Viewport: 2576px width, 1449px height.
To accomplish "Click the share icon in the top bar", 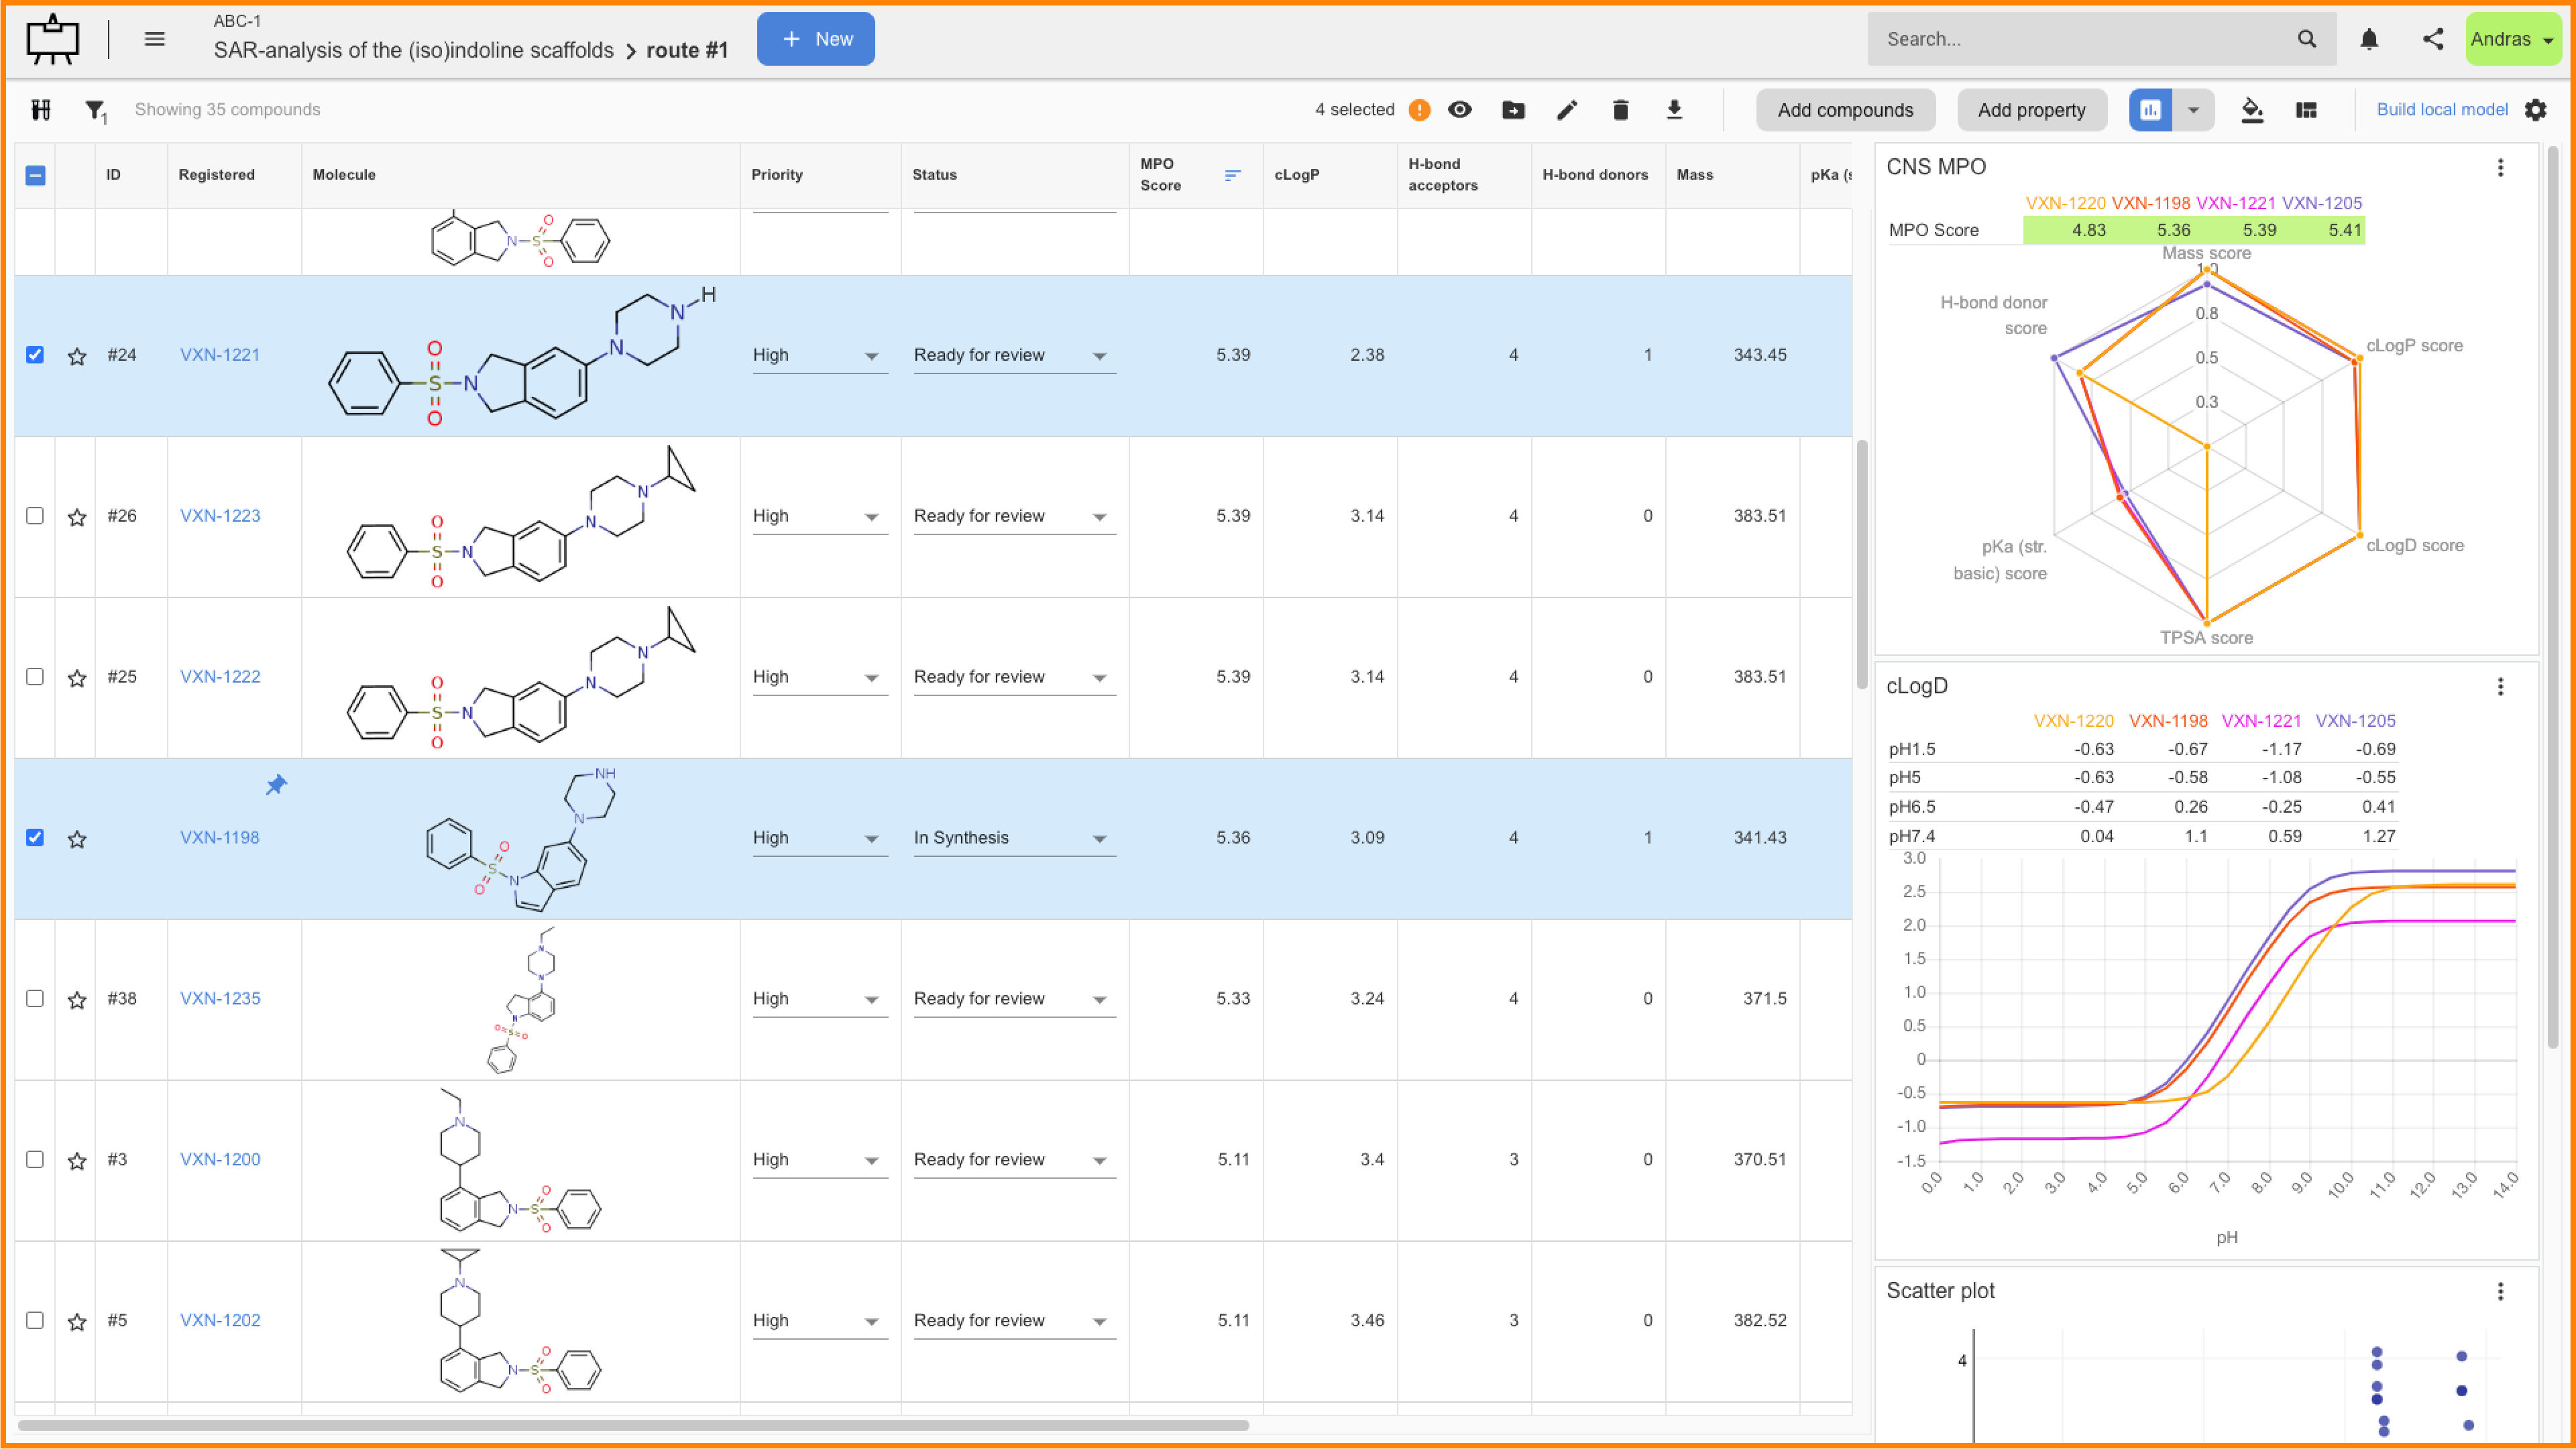I will point(2434,39).
